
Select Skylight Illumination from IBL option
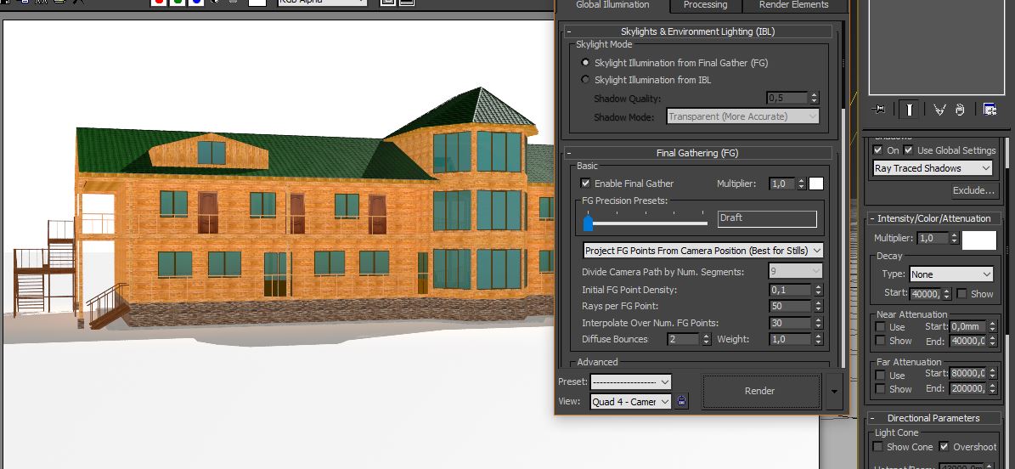[x=585, y=80]
